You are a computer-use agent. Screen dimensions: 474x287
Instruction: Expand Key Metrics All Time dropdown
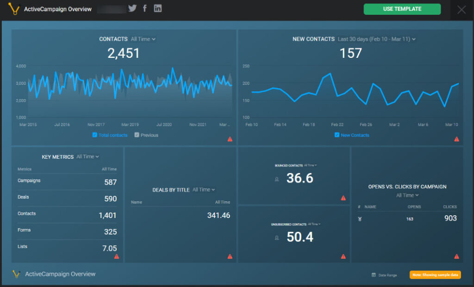[x=87, y=157]
